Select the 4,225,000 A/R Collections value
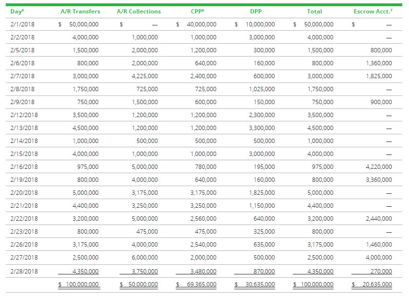 pyautogui.click(x=144, y=76)
